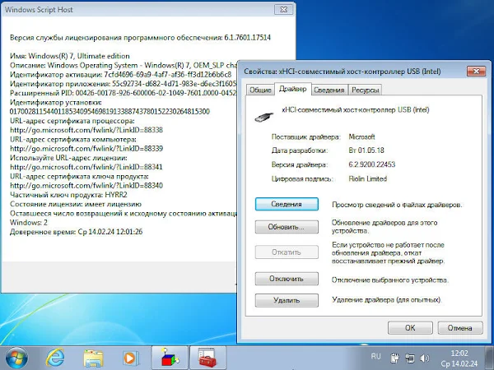
Task: Click the LinkID=88339 URL text
Action: pos(86,149)
